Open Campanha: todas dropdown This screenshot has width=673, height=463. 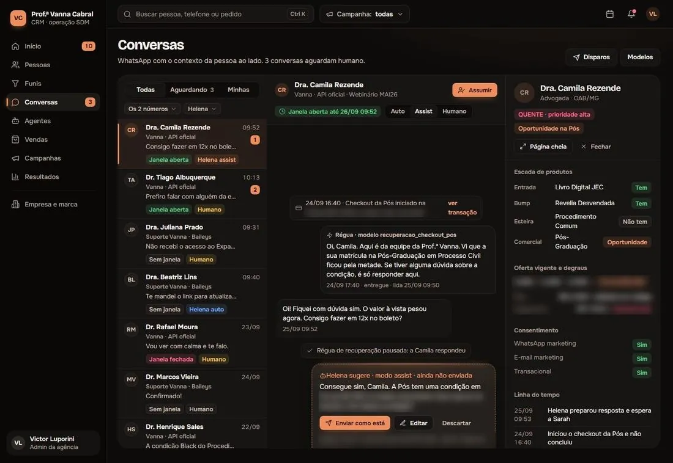[x=365, y=14]
